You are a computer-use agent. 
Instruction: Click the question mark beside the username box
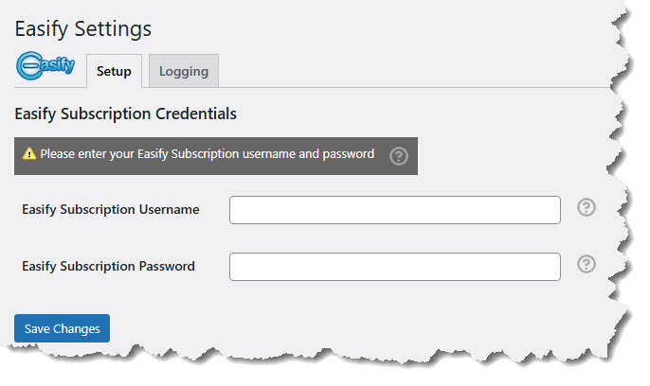point(587,208)
